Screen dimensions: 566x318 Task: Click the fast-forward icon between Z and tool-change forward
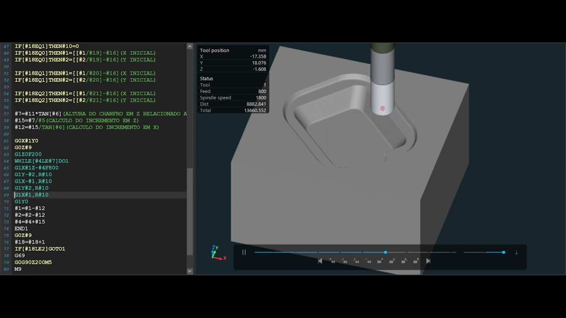404,261
